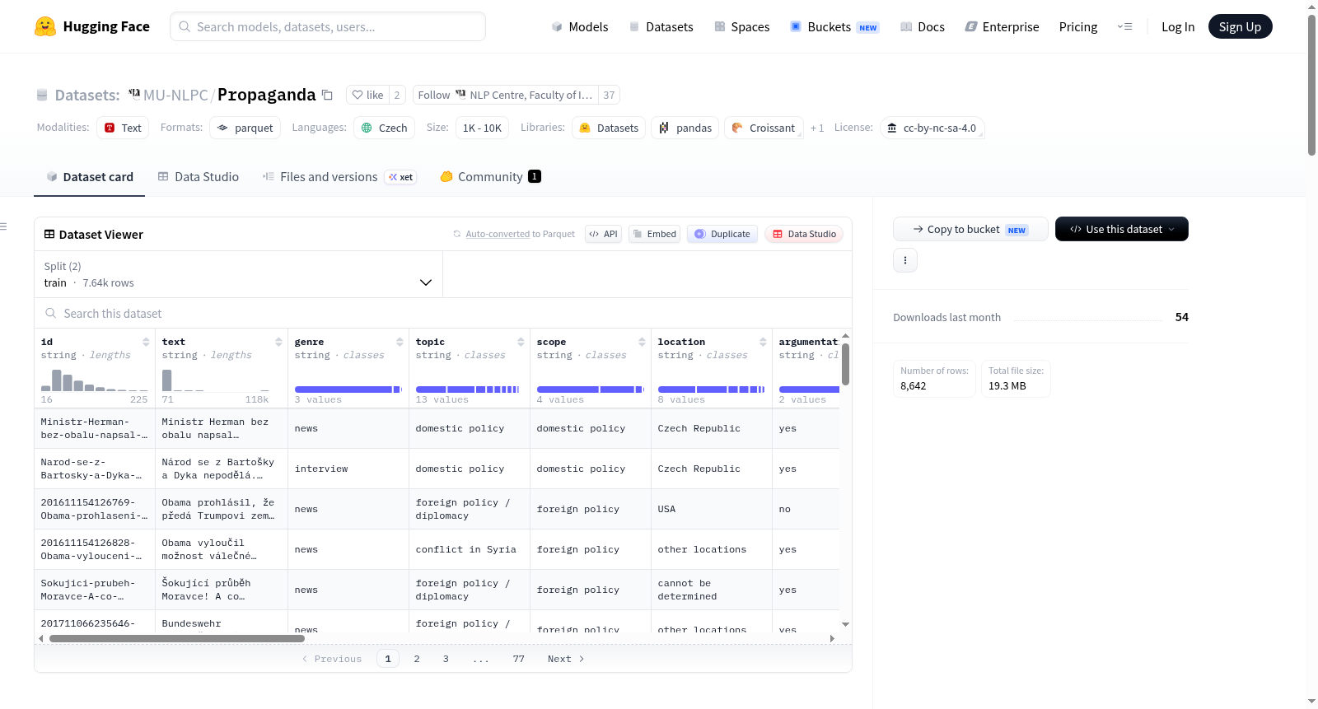Switch to the Data Studio tab
1318x709 pixels.
[x=199, y=176]
